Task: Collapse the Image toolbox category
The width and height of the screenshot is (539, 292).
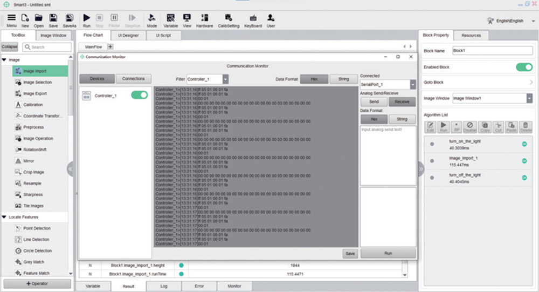Action: 4,60
